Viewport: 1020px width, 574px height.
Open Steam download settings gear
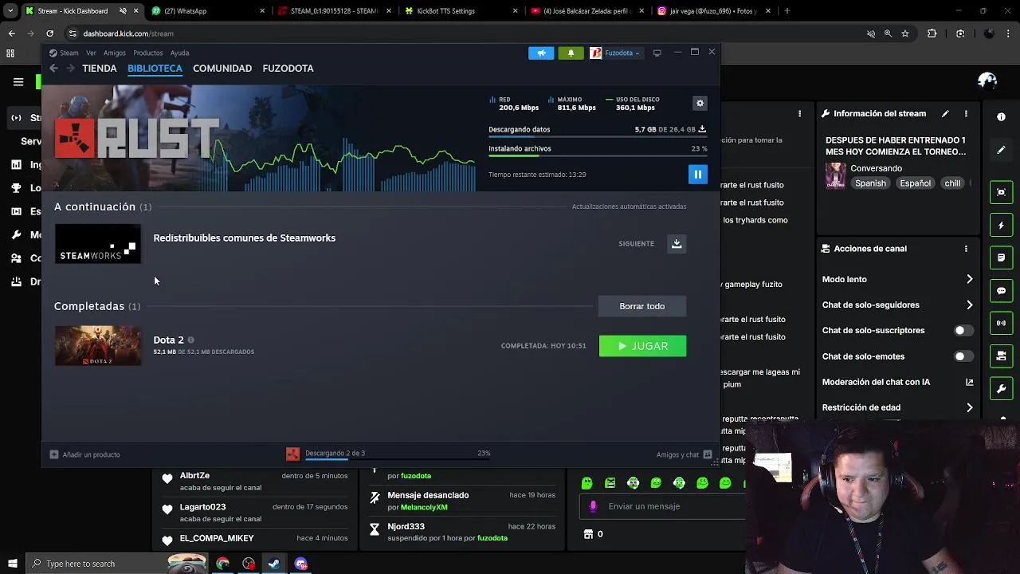700,103
